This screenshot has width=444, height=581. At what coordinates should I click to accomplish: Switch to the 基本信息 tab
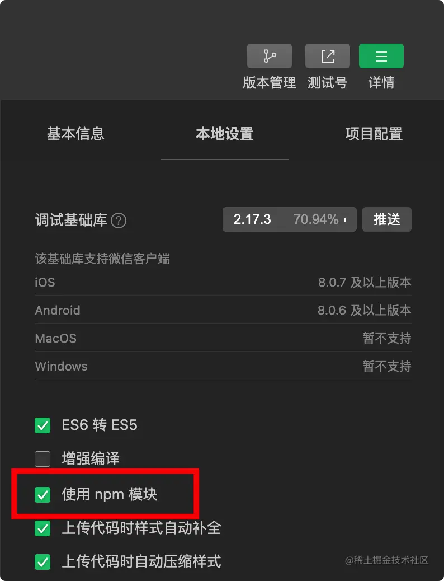coord(75,134)
